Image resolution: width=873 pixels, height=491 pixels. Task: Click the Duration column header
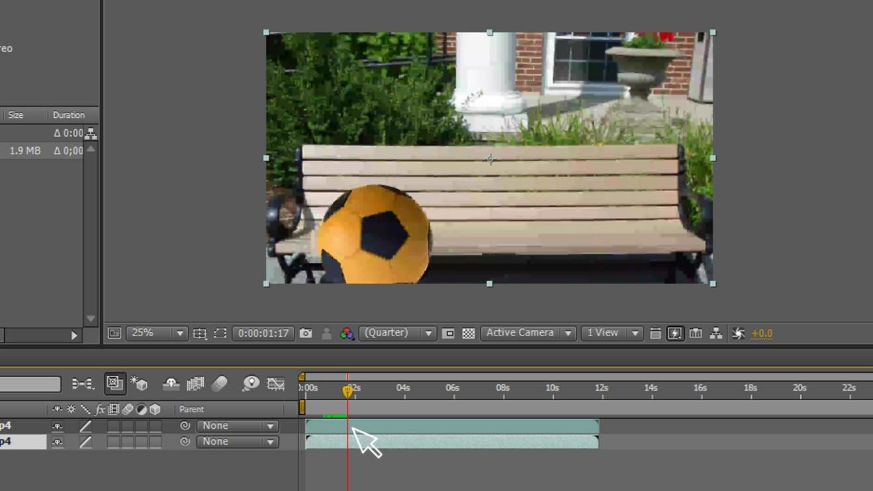[69, 115]
